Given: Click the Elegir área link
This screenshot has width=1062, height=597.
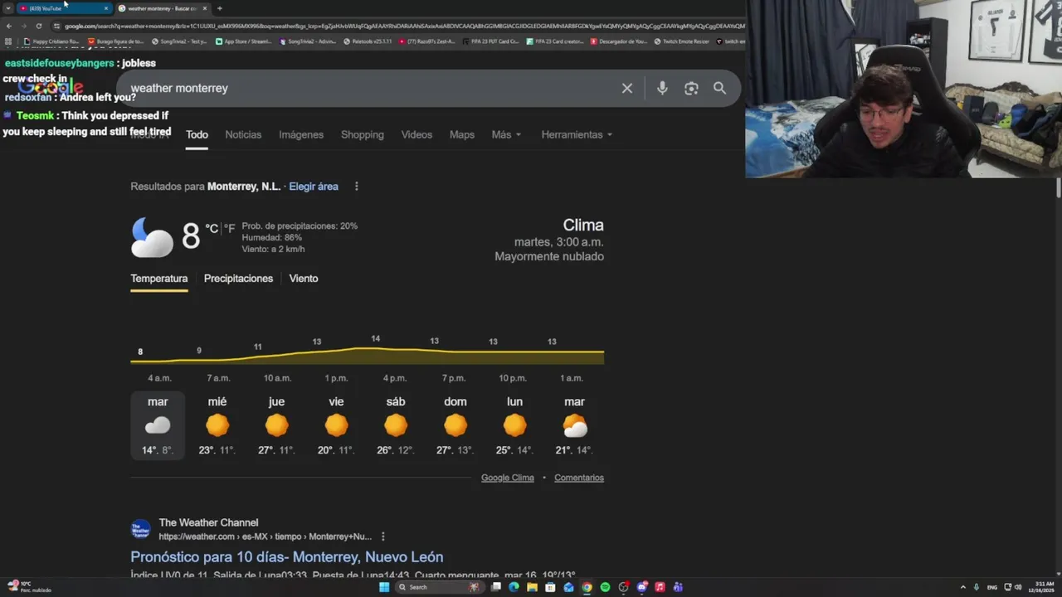Looking at the screenshot, I should [314, 187].
